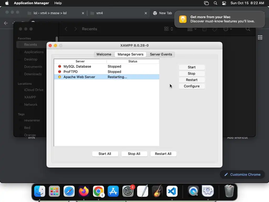The height and width of the screenshot is (202, 269).
Task: Open Visual Studio Code in Dock
Action: click(172, 191)
